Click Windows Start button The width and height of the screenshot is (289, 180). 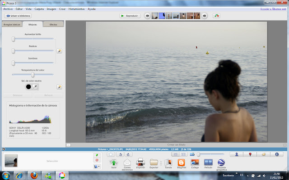(x=6, y=175)
